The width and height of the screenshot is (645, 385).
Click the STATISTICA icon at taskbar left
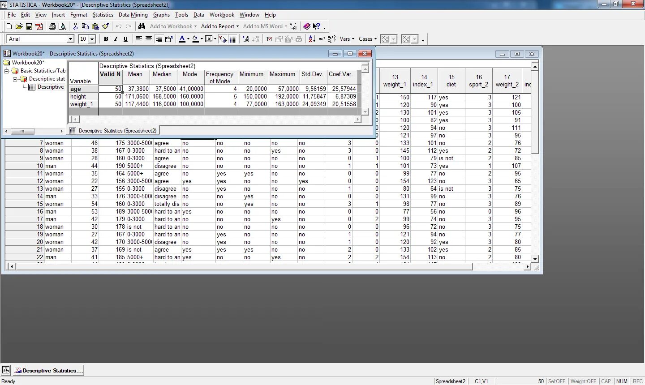click(6, 370)
